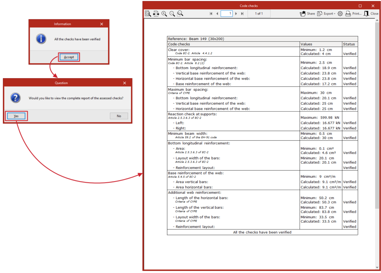Open the Export dropdown menu
The height and width of the screenshot is (273, 381).
click(326, 14)
